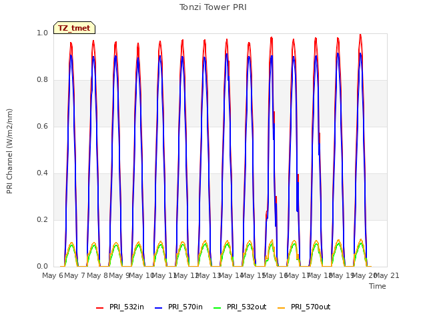Click the Time x-axis label

[378, 286]
